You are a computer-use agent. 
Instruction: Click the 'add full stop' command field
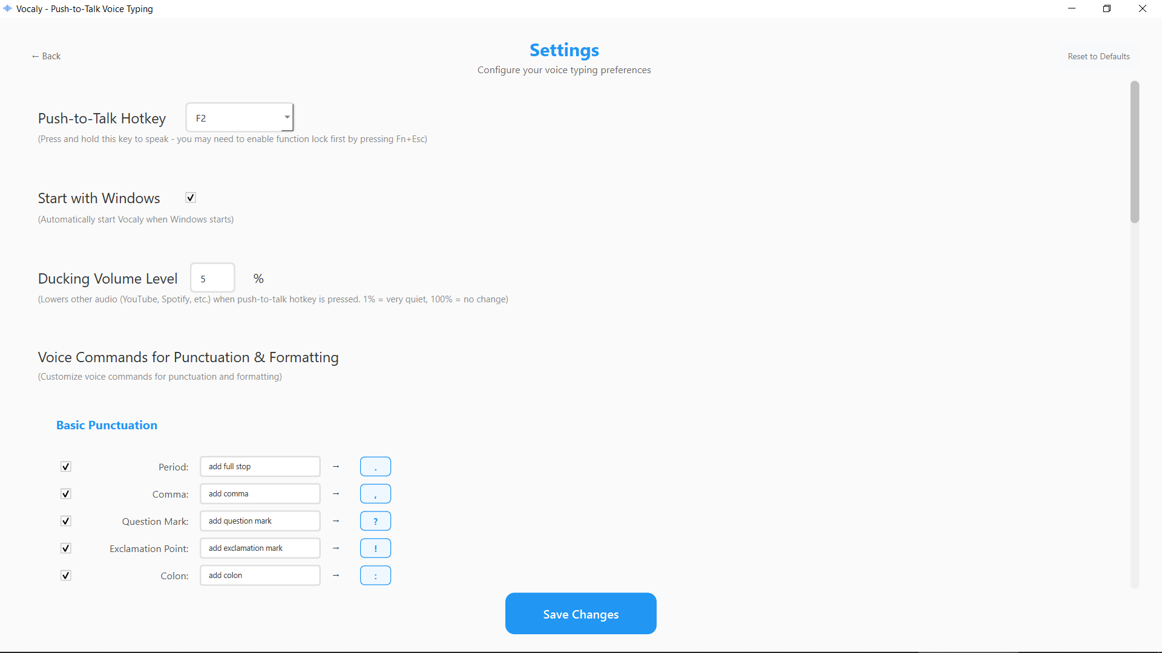click(x=260, y=467)
